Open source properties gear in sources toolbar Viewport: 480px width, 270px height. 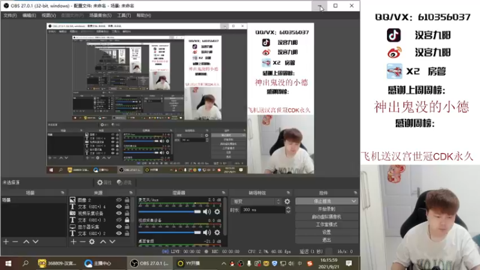92,242
